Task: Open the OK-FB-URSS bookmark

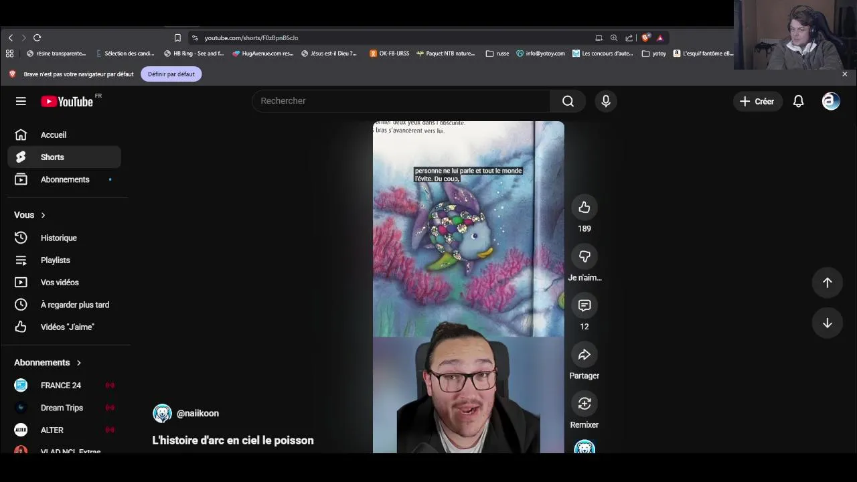Action: coord(389,54)
